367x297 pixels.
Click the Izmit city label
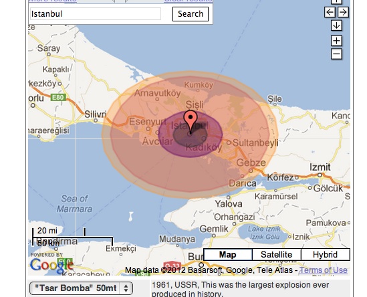(320, 167)
